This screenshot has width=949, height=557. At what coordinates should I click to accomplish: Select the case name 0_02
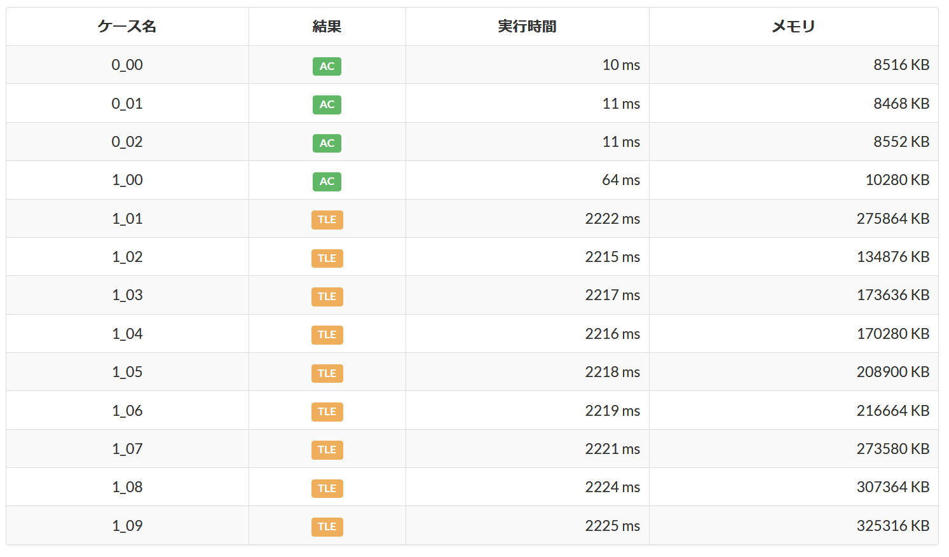[x=127, y=142]
